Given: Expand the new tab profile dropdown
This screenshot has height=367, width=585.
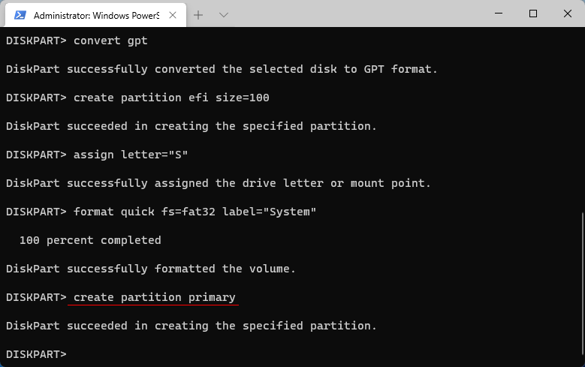Looking at the screenshot, I should 224,14.
